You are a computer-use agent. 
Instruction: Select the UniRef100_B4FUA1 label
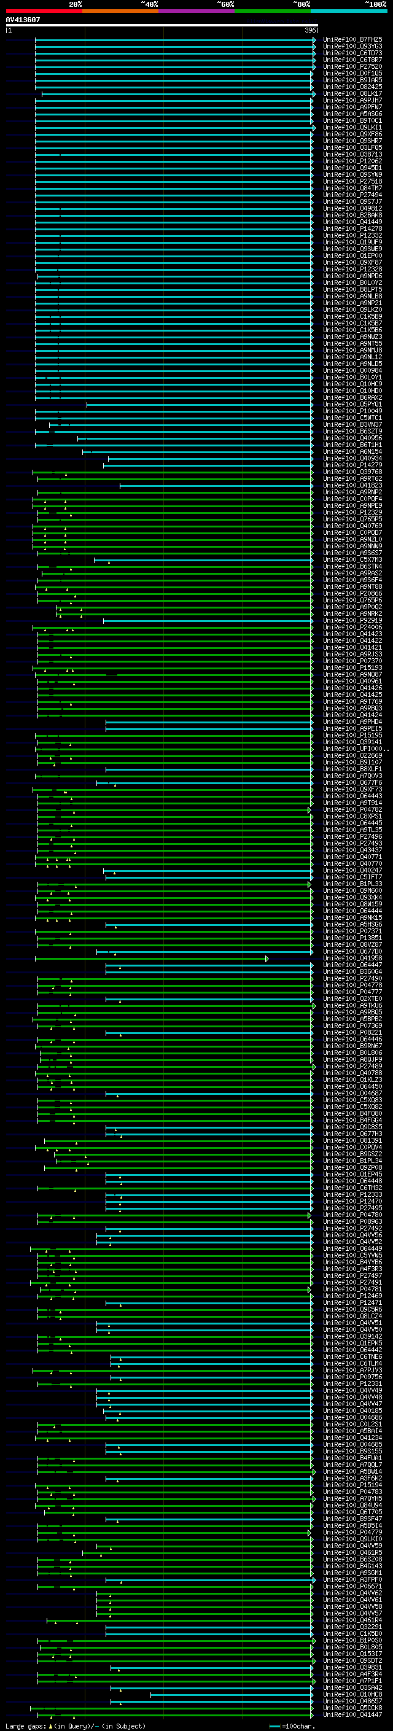(352, 1458)
